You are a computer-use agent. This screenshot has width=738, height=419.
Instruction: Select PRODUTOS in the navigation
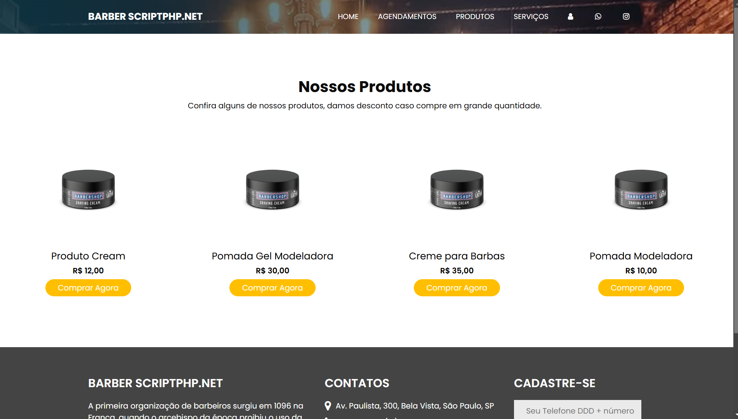[x=475, y=17]
